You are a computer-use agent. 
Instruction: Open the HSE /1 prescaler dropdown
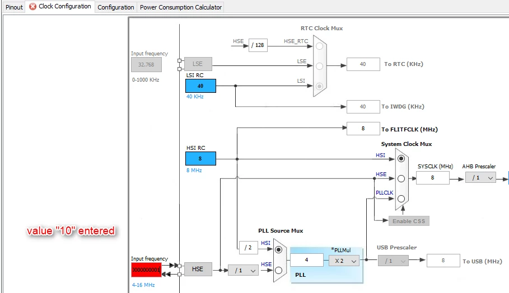tap(244, 270)
